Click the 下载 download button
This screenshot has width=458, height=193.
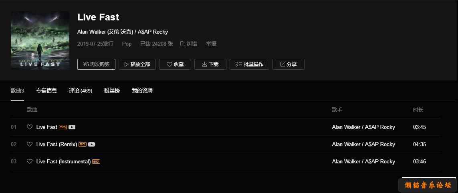point(210,64)
